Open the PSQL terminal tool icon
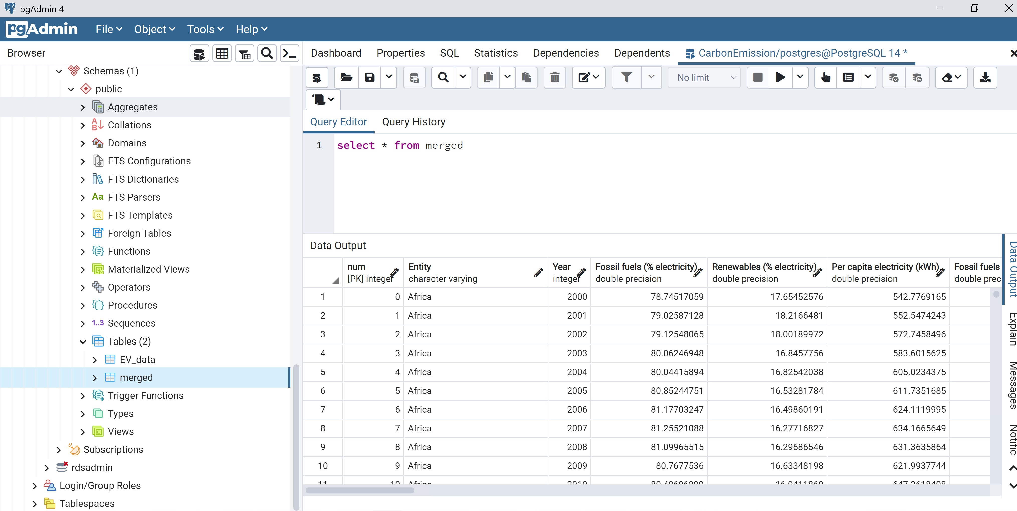 tap(289, 53)
